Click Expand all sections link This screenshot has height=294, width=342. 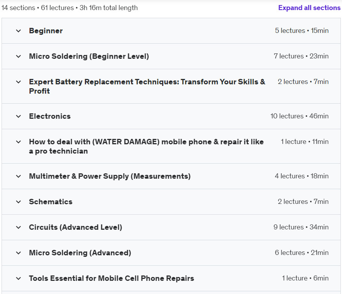pyautogui.click(x=309, y=8)
